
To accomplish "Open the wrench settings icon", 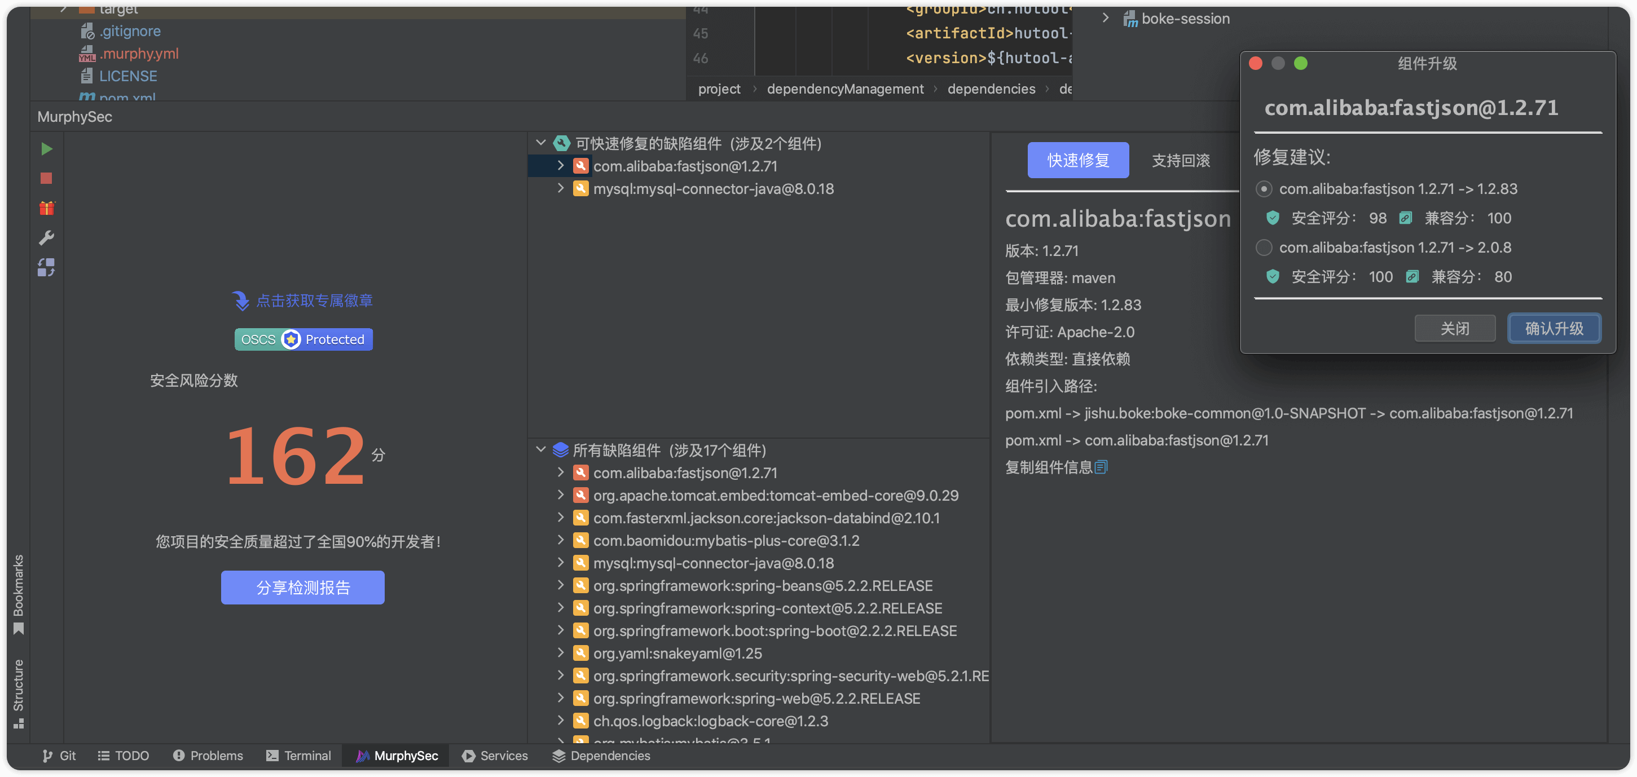I will (46, 237).
